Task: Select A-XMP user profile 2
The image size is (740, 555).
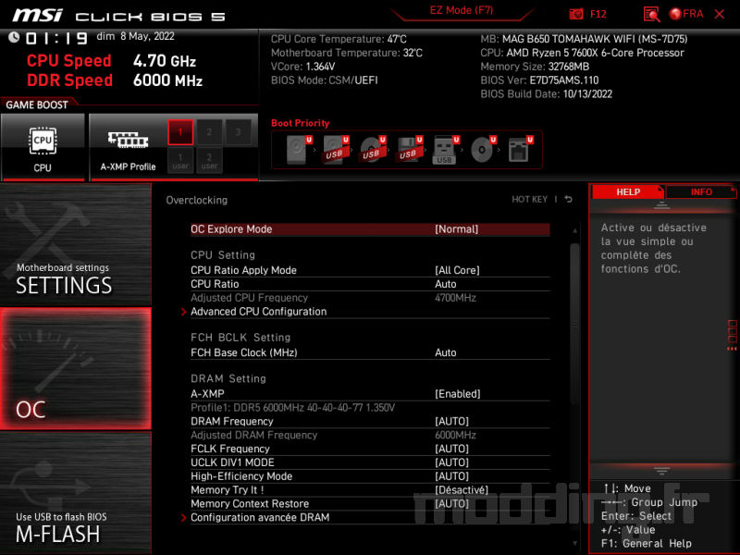Action: (209, 160)
